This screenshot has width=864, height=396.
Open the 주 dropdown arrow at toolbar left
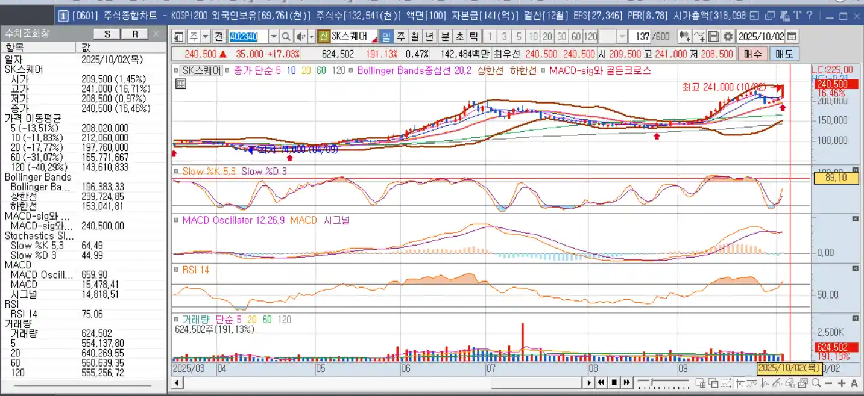(206, 37)
